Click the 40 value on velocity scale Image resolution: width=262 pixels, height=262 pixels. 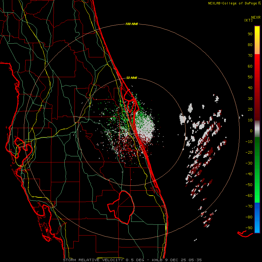tap(250, 88)
